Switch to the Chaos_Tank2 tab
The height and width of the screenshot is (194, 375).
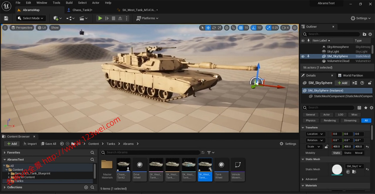[x=82, y=10]
